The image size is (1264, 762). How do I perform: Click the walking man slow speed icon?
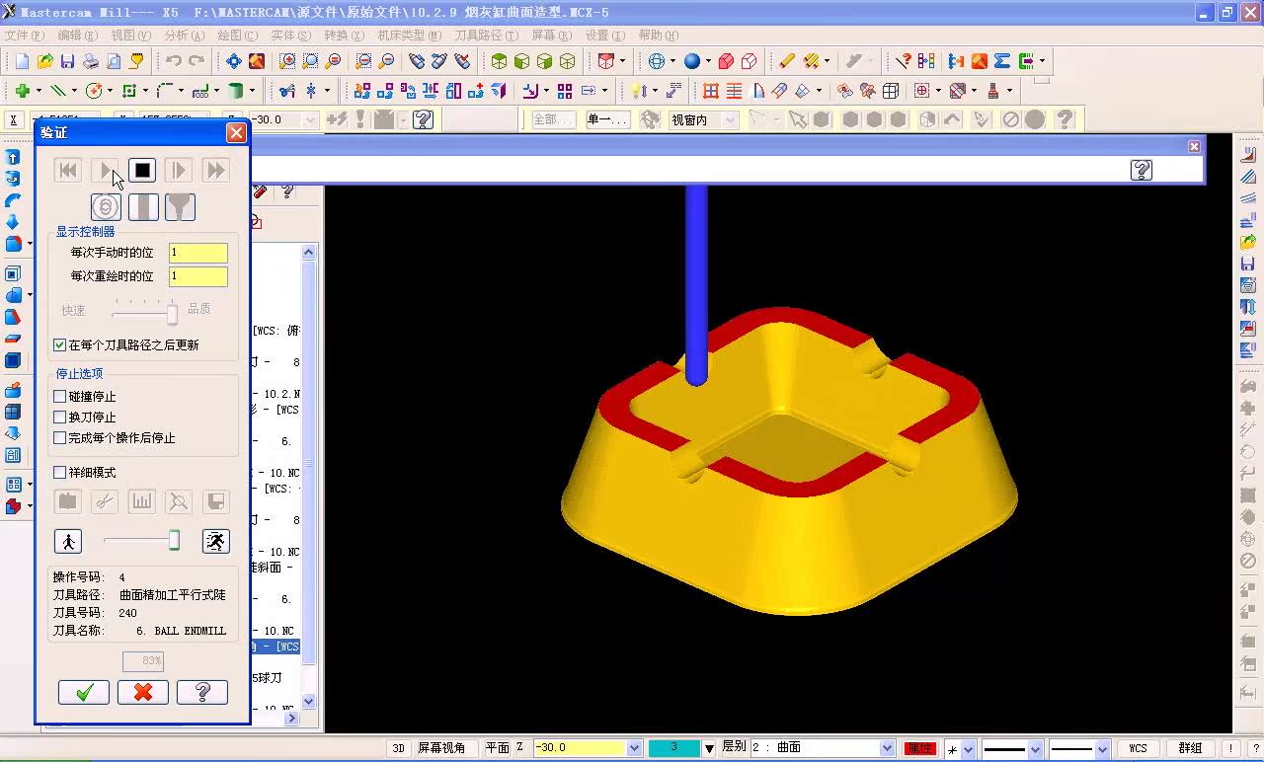tap(68, 541)
